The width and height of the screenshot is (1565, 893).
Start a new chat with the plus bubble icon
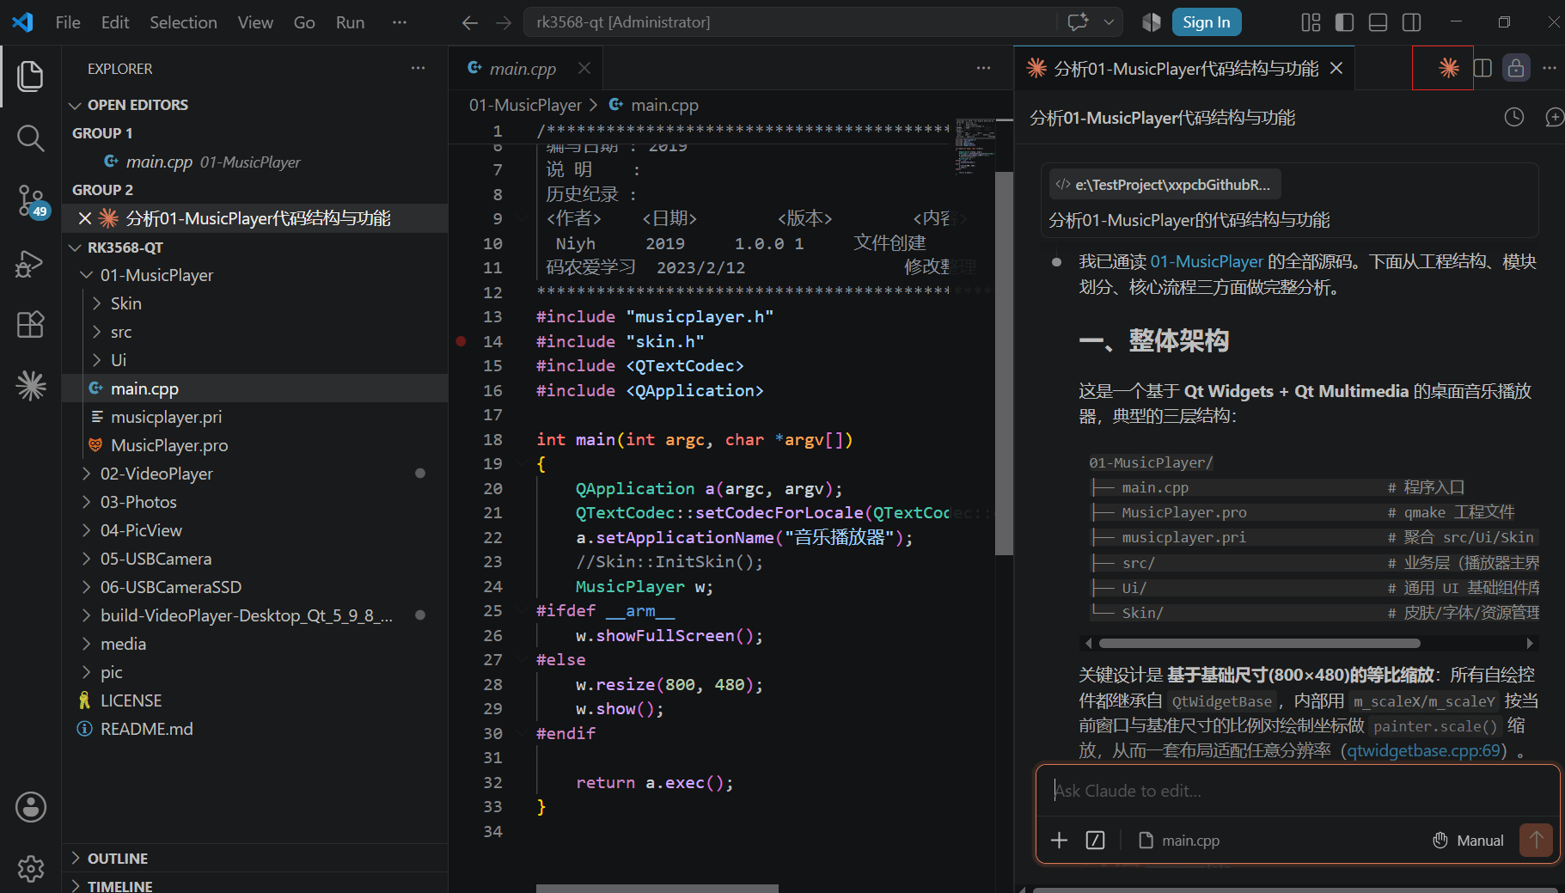coord(1554,118)
